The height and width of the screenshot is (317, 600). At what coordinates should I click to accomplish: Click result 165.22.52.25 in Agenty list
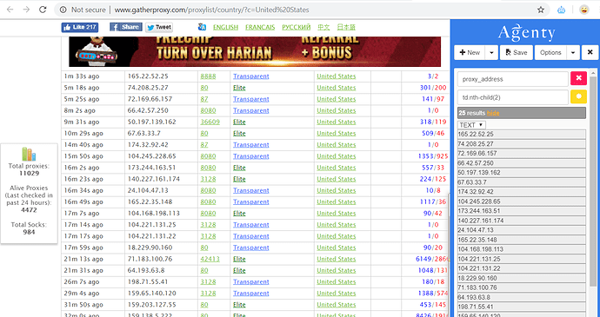tap(522, 135)
